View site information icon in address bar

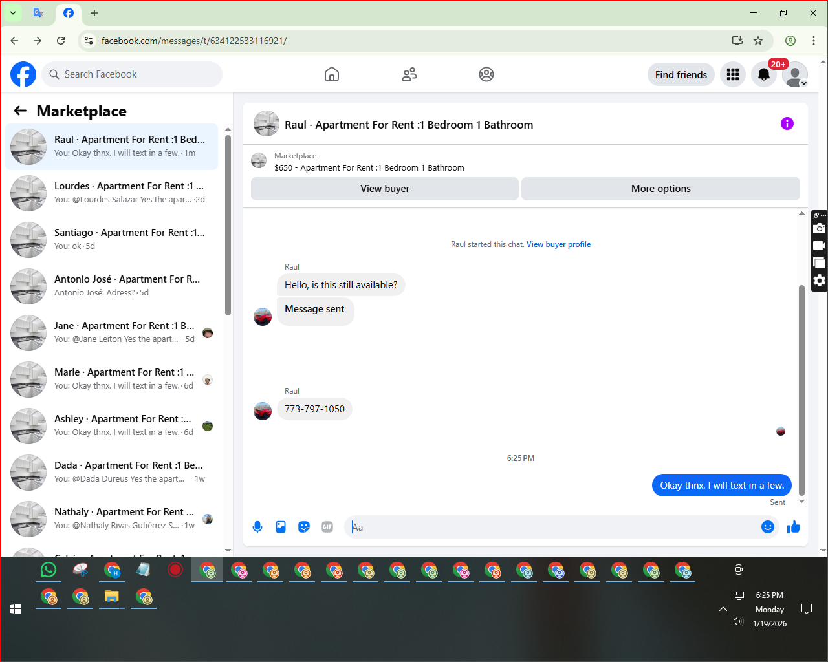[89, 41]
